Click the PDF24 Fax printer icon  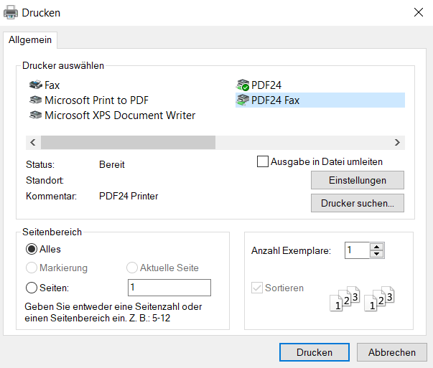click(x=243, y=100)
